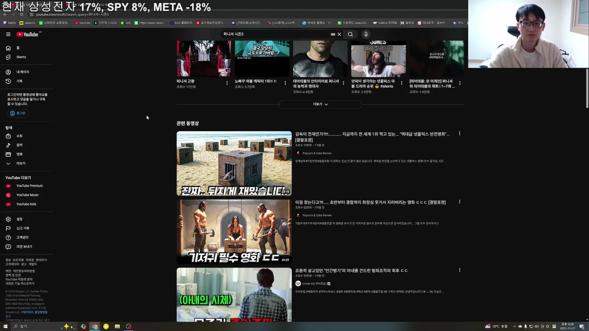The height and width of the screenshot is (331, 589).
Task: Click the 정보 footer link
Action: 8,260
